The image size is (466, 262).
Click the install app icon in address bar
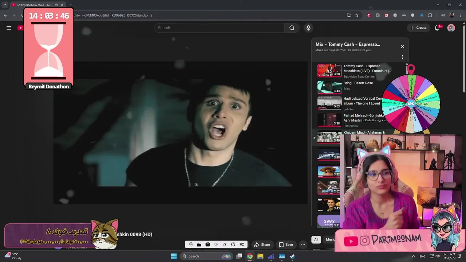click(349, 15)
